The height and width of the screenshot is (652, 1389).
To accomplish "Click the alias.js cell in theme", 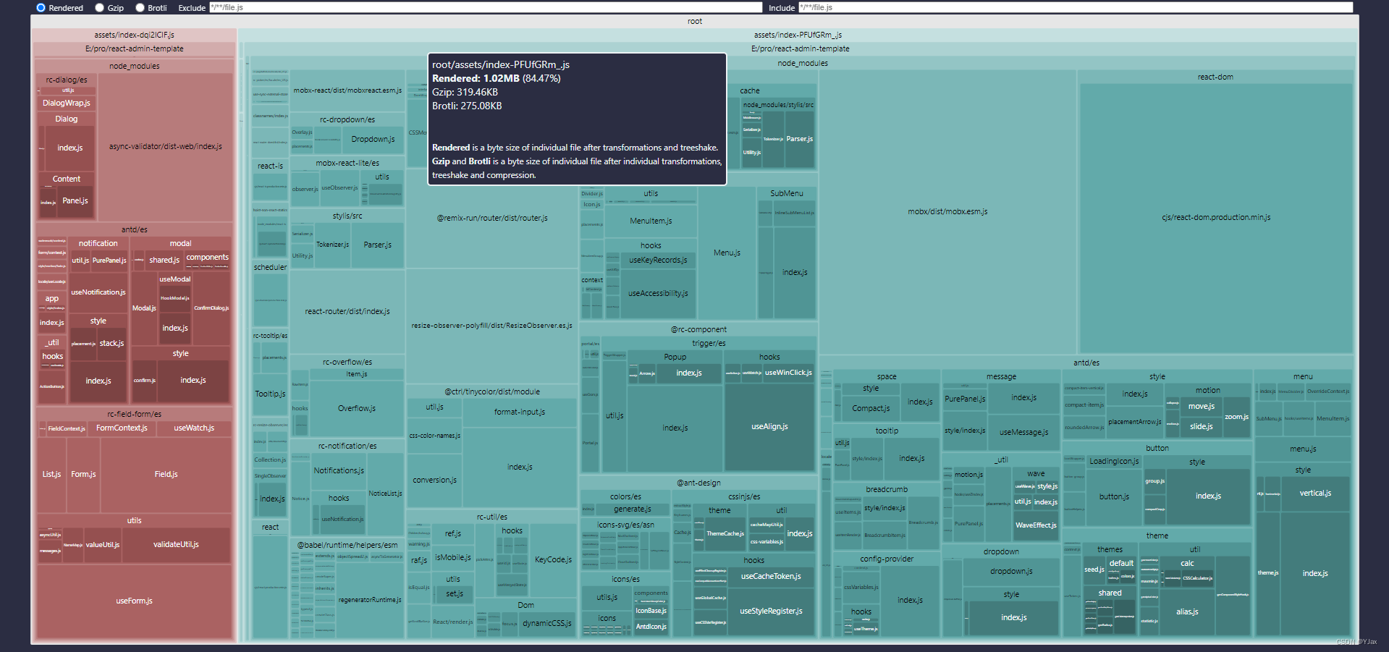I will pyautogui.click(x=1187, y=612).
